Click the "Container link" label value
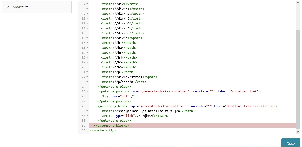302x147 pixels. (243, 91)
